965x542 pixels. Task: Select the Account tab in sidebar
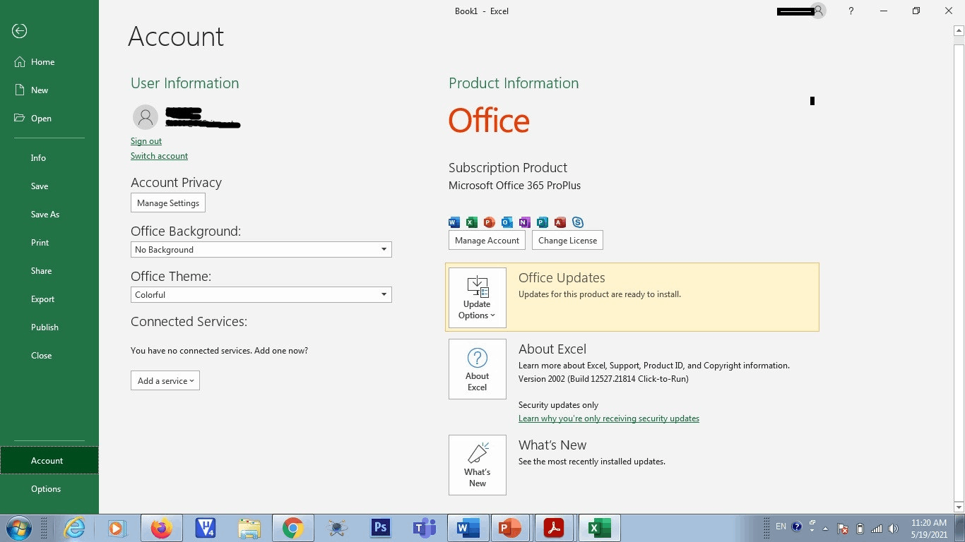click(49, 461)
